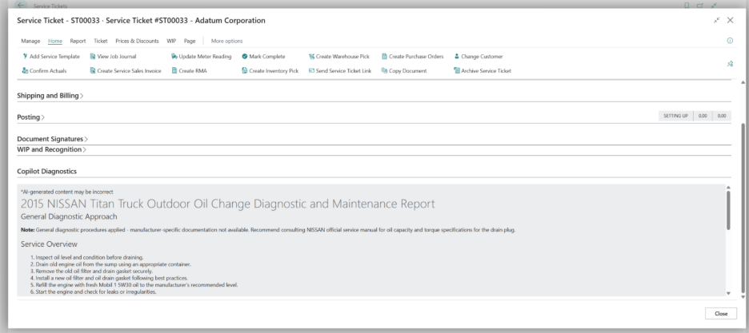Click 'AI-generated content may be incorrect' notice

[x=67, y=192]
